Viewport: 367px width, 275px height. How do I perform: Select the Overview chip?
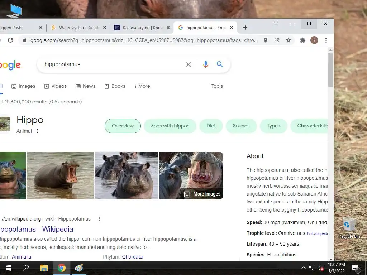pyautogui.click(x=123, y=126)
